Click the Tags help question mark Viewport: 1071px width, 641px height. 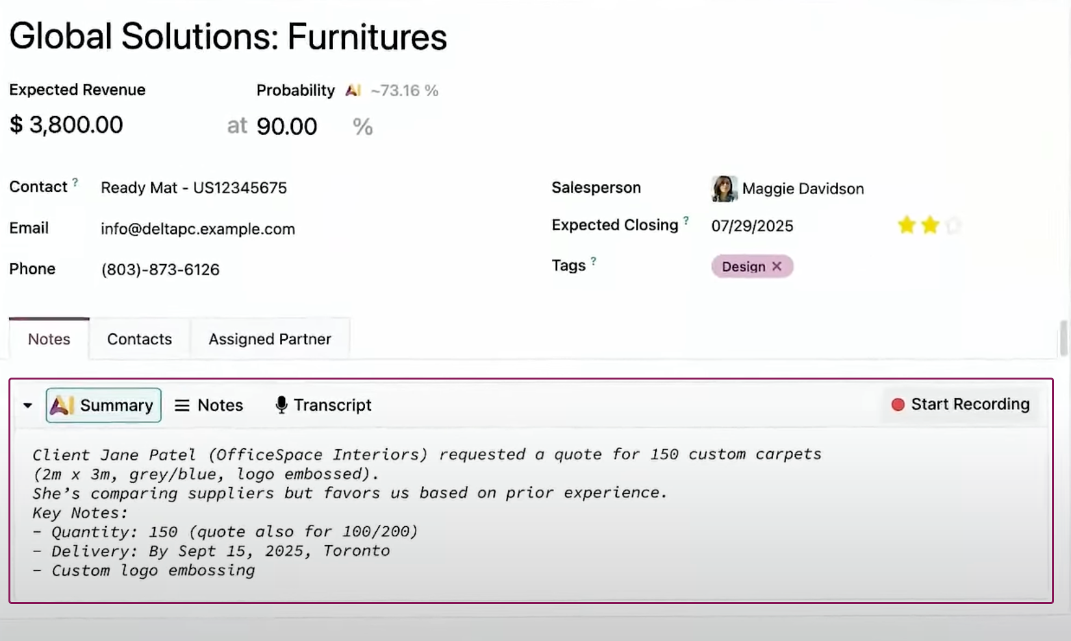593,261
